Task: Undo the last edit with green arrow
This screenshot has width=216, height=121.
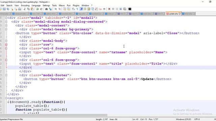Action: click(37, 9)
